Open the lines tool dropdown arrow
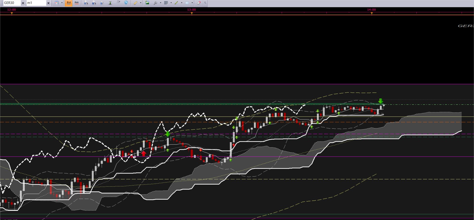474x220 pixels. 171,3
